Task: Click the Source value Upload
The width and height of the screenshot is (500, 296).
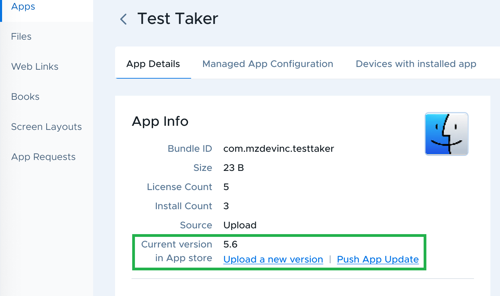Action: [x=240, y=225]
